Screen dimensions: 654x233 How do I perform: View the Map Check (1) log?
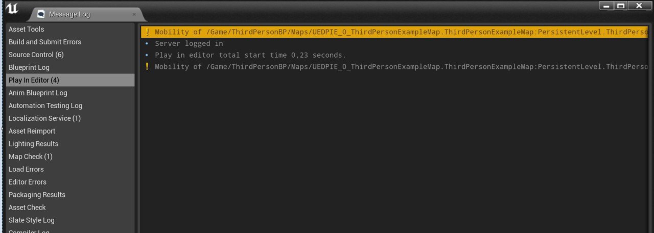(31, 157)
